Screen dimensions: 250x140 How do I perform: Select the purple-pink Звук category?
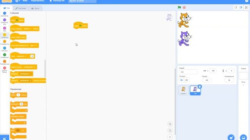tap(5, 29)
